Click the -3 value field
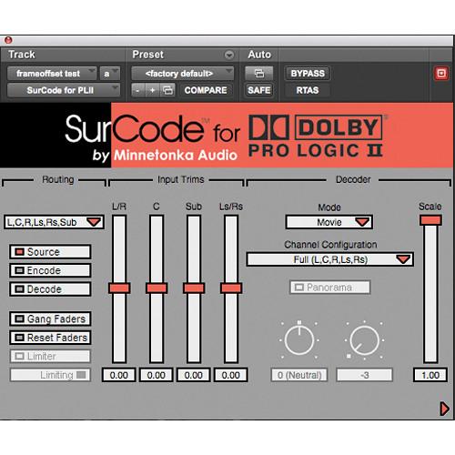Image resolution: width=455 pixels, height=455 pixels. tap(365, 375)
